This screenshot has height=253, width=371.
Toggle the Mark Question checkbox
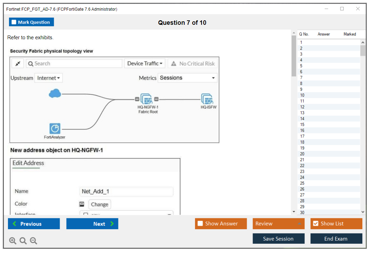(x=14, y=22)
